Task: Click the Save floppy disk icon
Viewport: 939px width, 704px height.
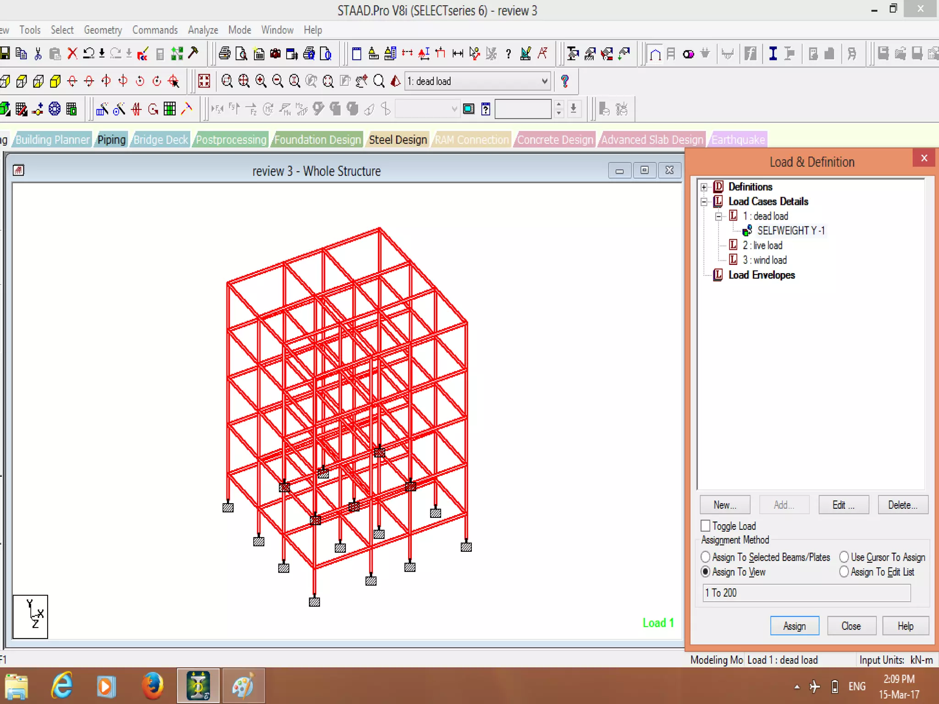Action: [5, 54]
